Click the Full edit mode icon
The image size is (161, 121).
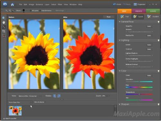[122, 16]
